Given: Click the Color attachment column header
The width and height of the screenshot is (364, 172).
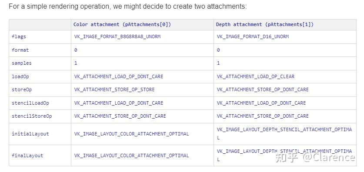Looking at the screenshot, I should click(x=122, y=24).
